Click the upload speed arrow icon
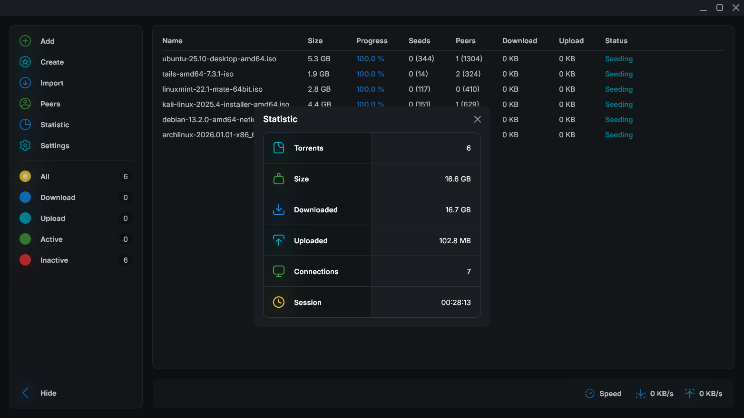The image size is (744, 418). coord(689,393)
